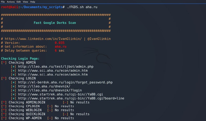This screenshot has width=206, height=121.
Task: Open the Edit menu
Action: pos(19,2)
